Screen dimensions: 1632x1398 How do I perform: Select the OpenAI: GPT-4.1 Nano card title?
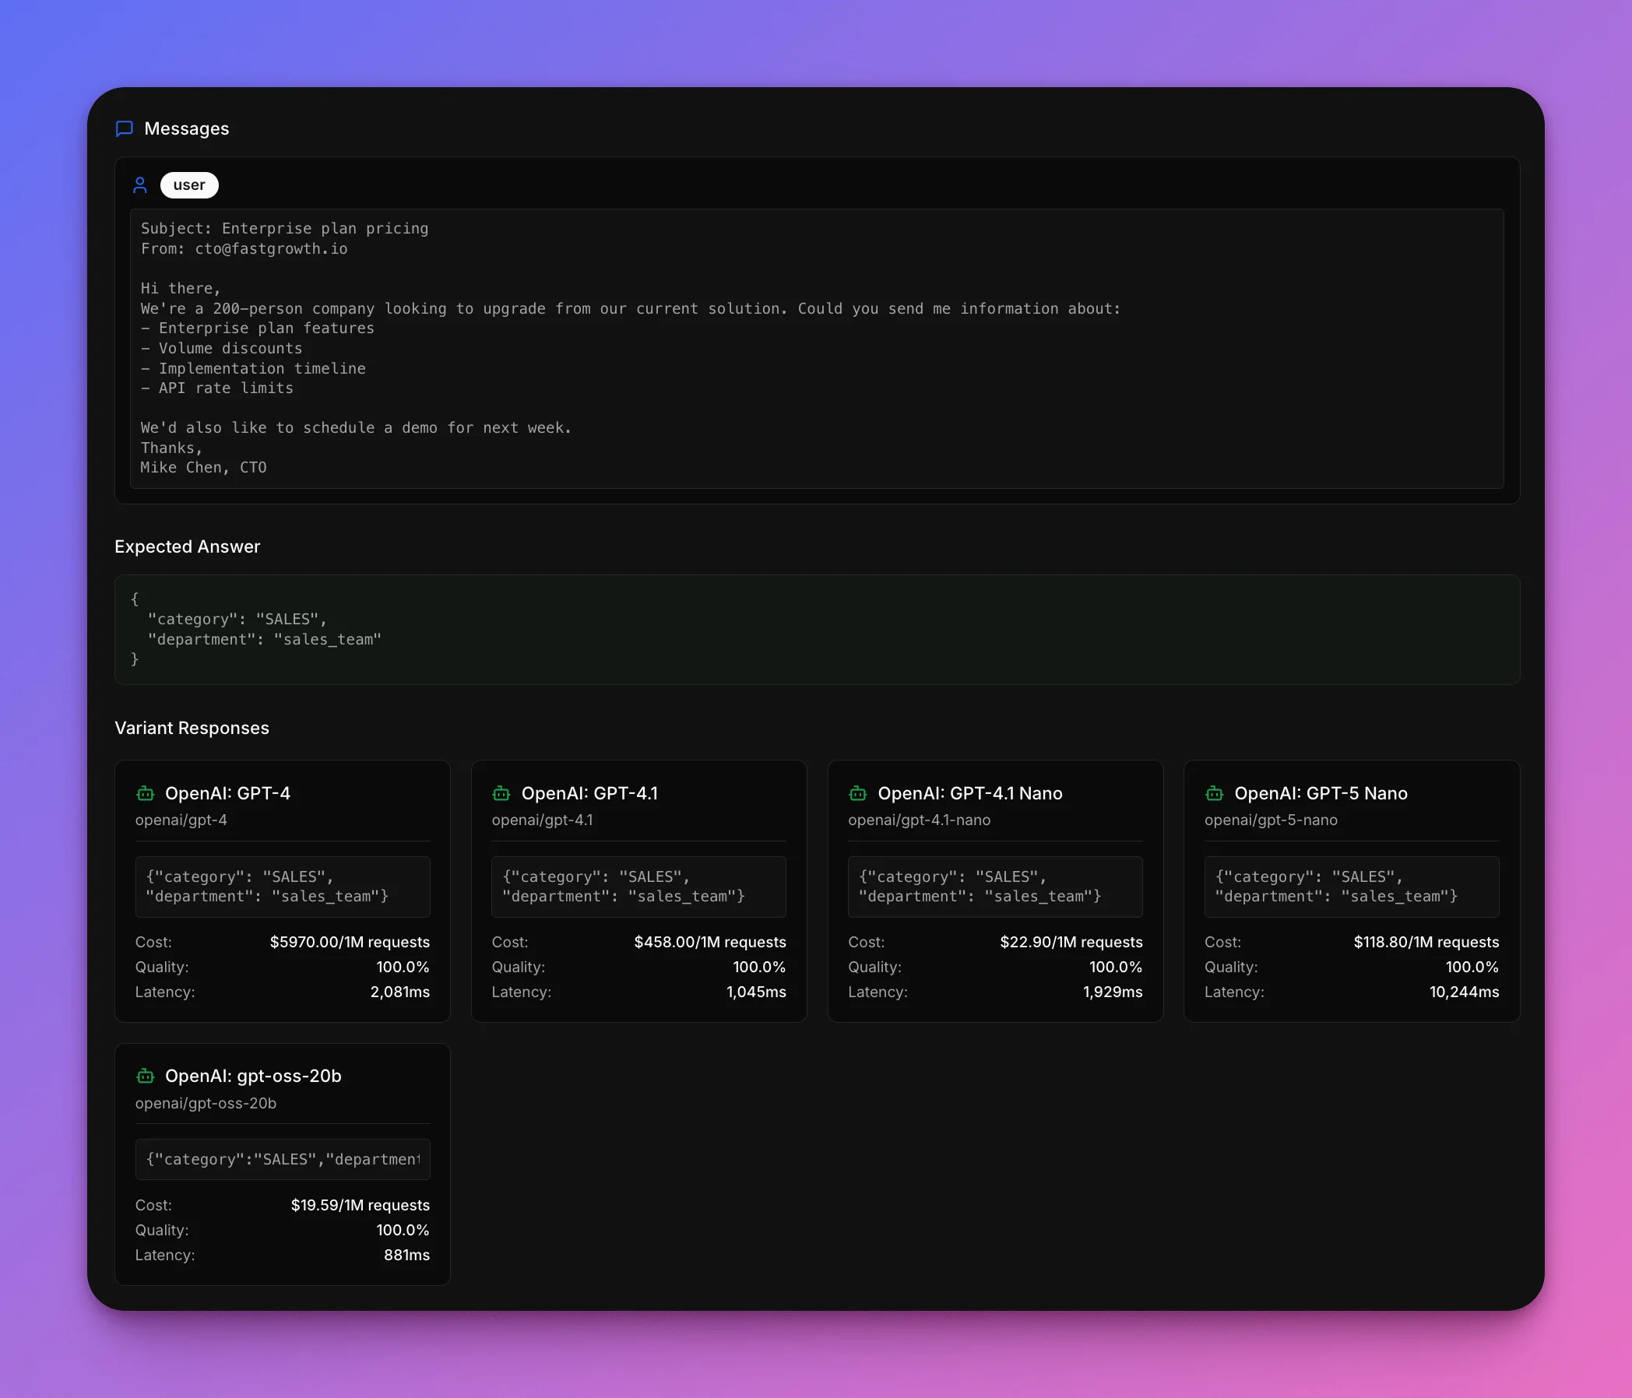969,793
